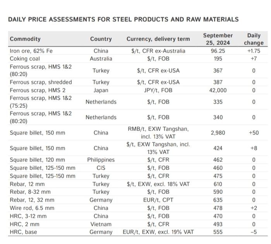Click the Commodity column header
The image size is (271, 244).
(25, 39)
